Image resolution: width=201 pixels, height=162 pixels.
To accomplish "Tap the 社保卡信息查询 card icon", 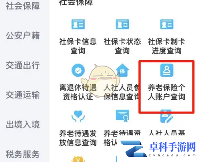I will pos(78,24).
